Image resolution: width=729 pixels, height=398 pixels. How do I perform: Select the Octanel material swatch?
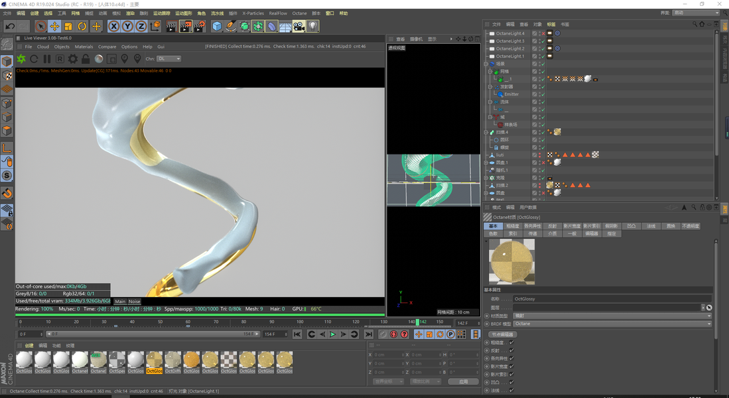pyautogui.click(x=80, y=362)
